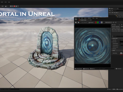Open Help menu in texture editor
The image size is (123, 92).
point(97,18)
